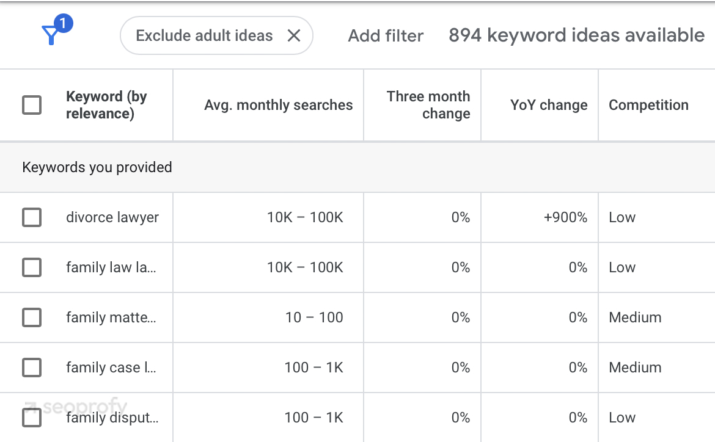Sort by Three month change column

pyautogui.click(x=428, y=105)
